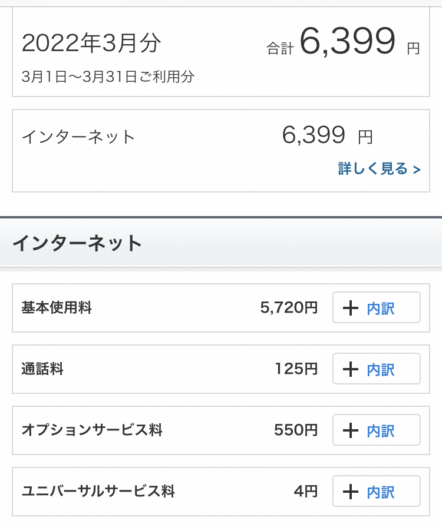Select the オプションサービス料 row label
This screenshot has width=442, height=524.
click(x=92, y=430)
